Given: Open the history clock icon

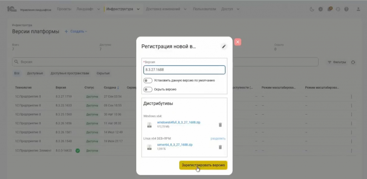Looking at the screenshot, I should tap(338, 9).
